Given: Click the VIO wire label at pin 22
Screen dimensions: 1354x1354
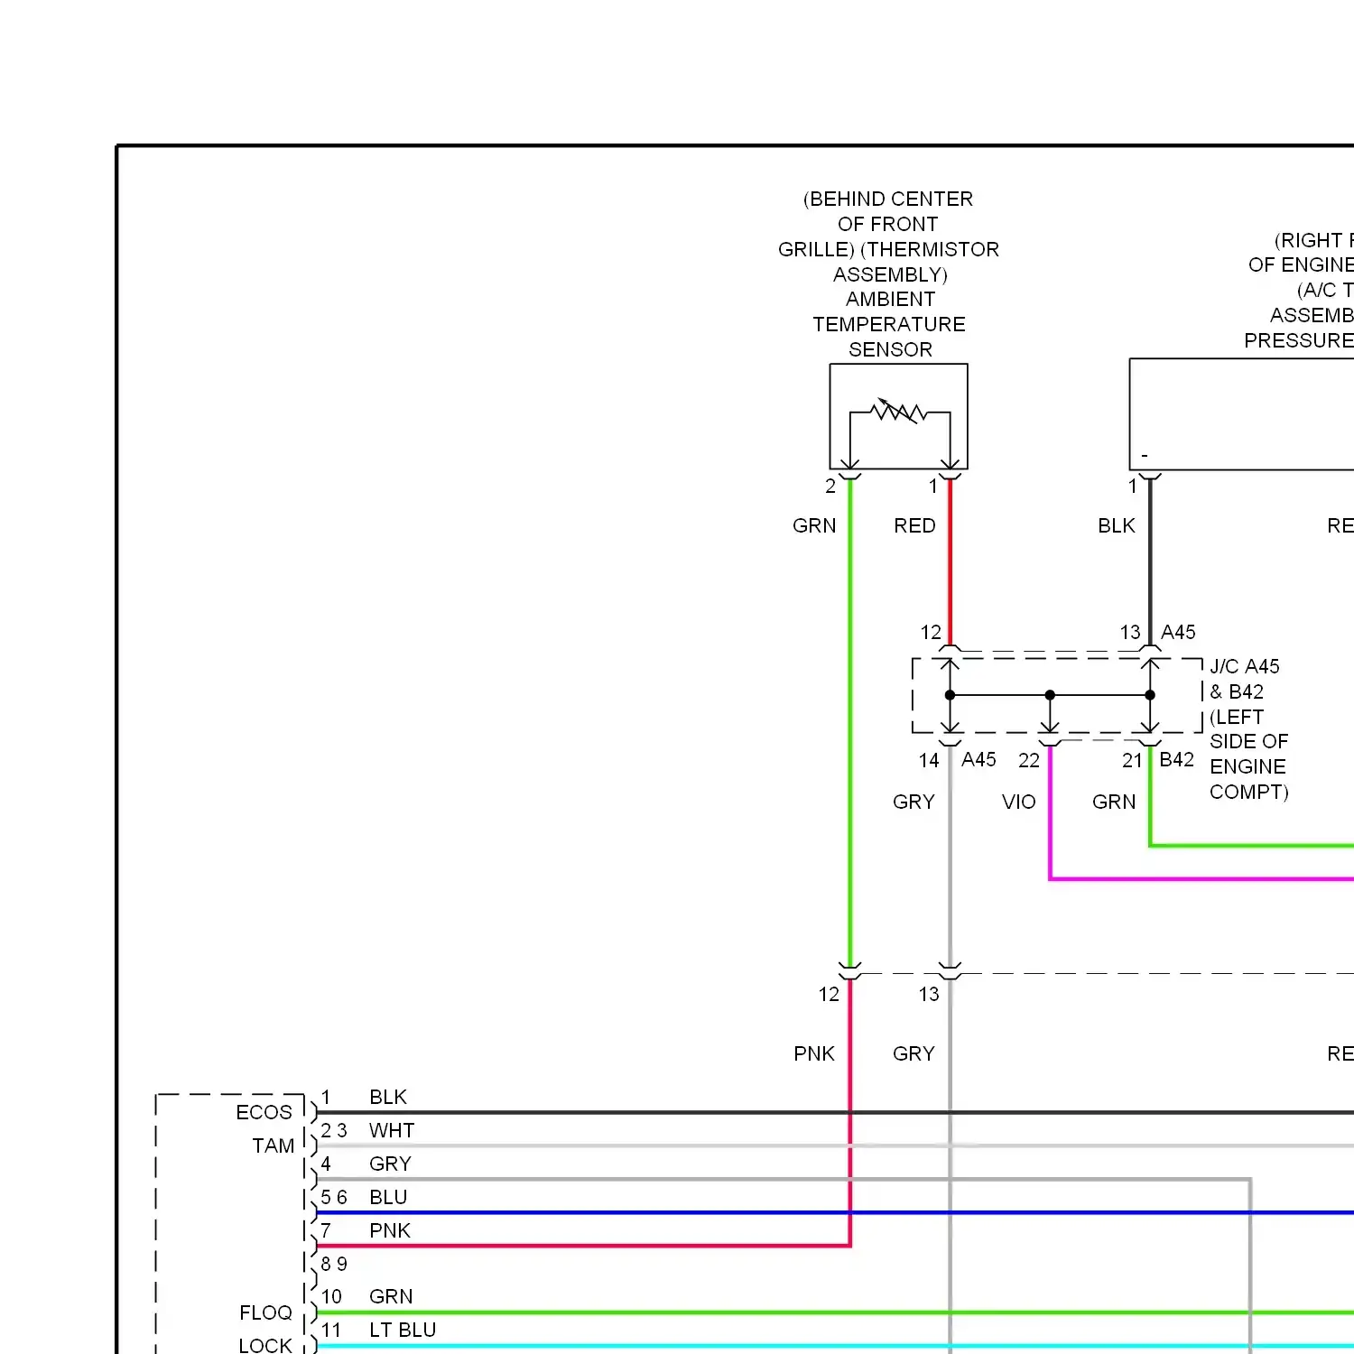Looking at the screenshot, I should click(1018, 802).
